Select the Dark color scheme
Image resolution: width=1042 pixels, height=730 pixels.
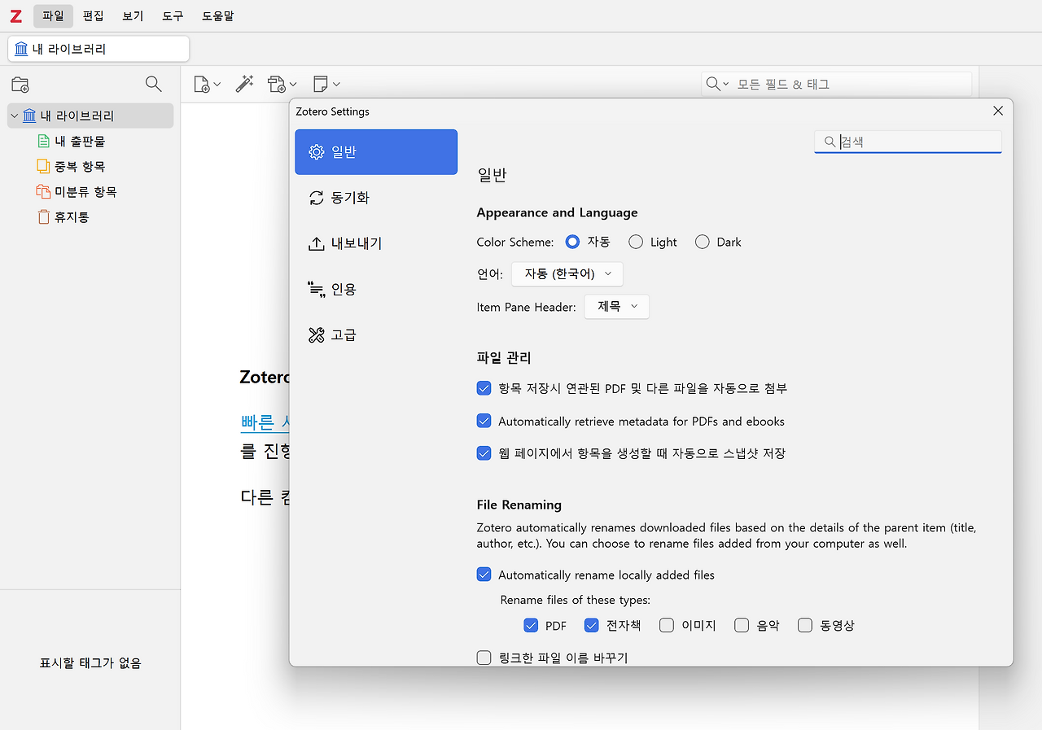[x=703, y=242]
